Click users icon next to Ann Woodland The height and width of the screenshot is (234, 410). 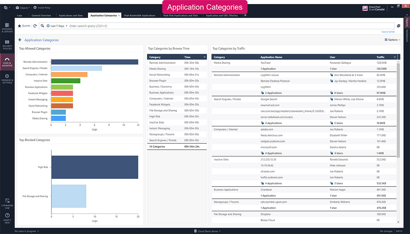pyautogui.click(x=332, y=75)
